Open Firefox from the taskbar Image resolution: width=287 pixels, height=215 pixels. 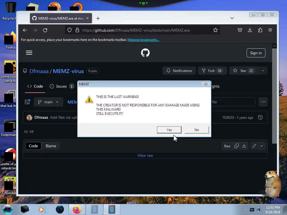coord(77,209)
